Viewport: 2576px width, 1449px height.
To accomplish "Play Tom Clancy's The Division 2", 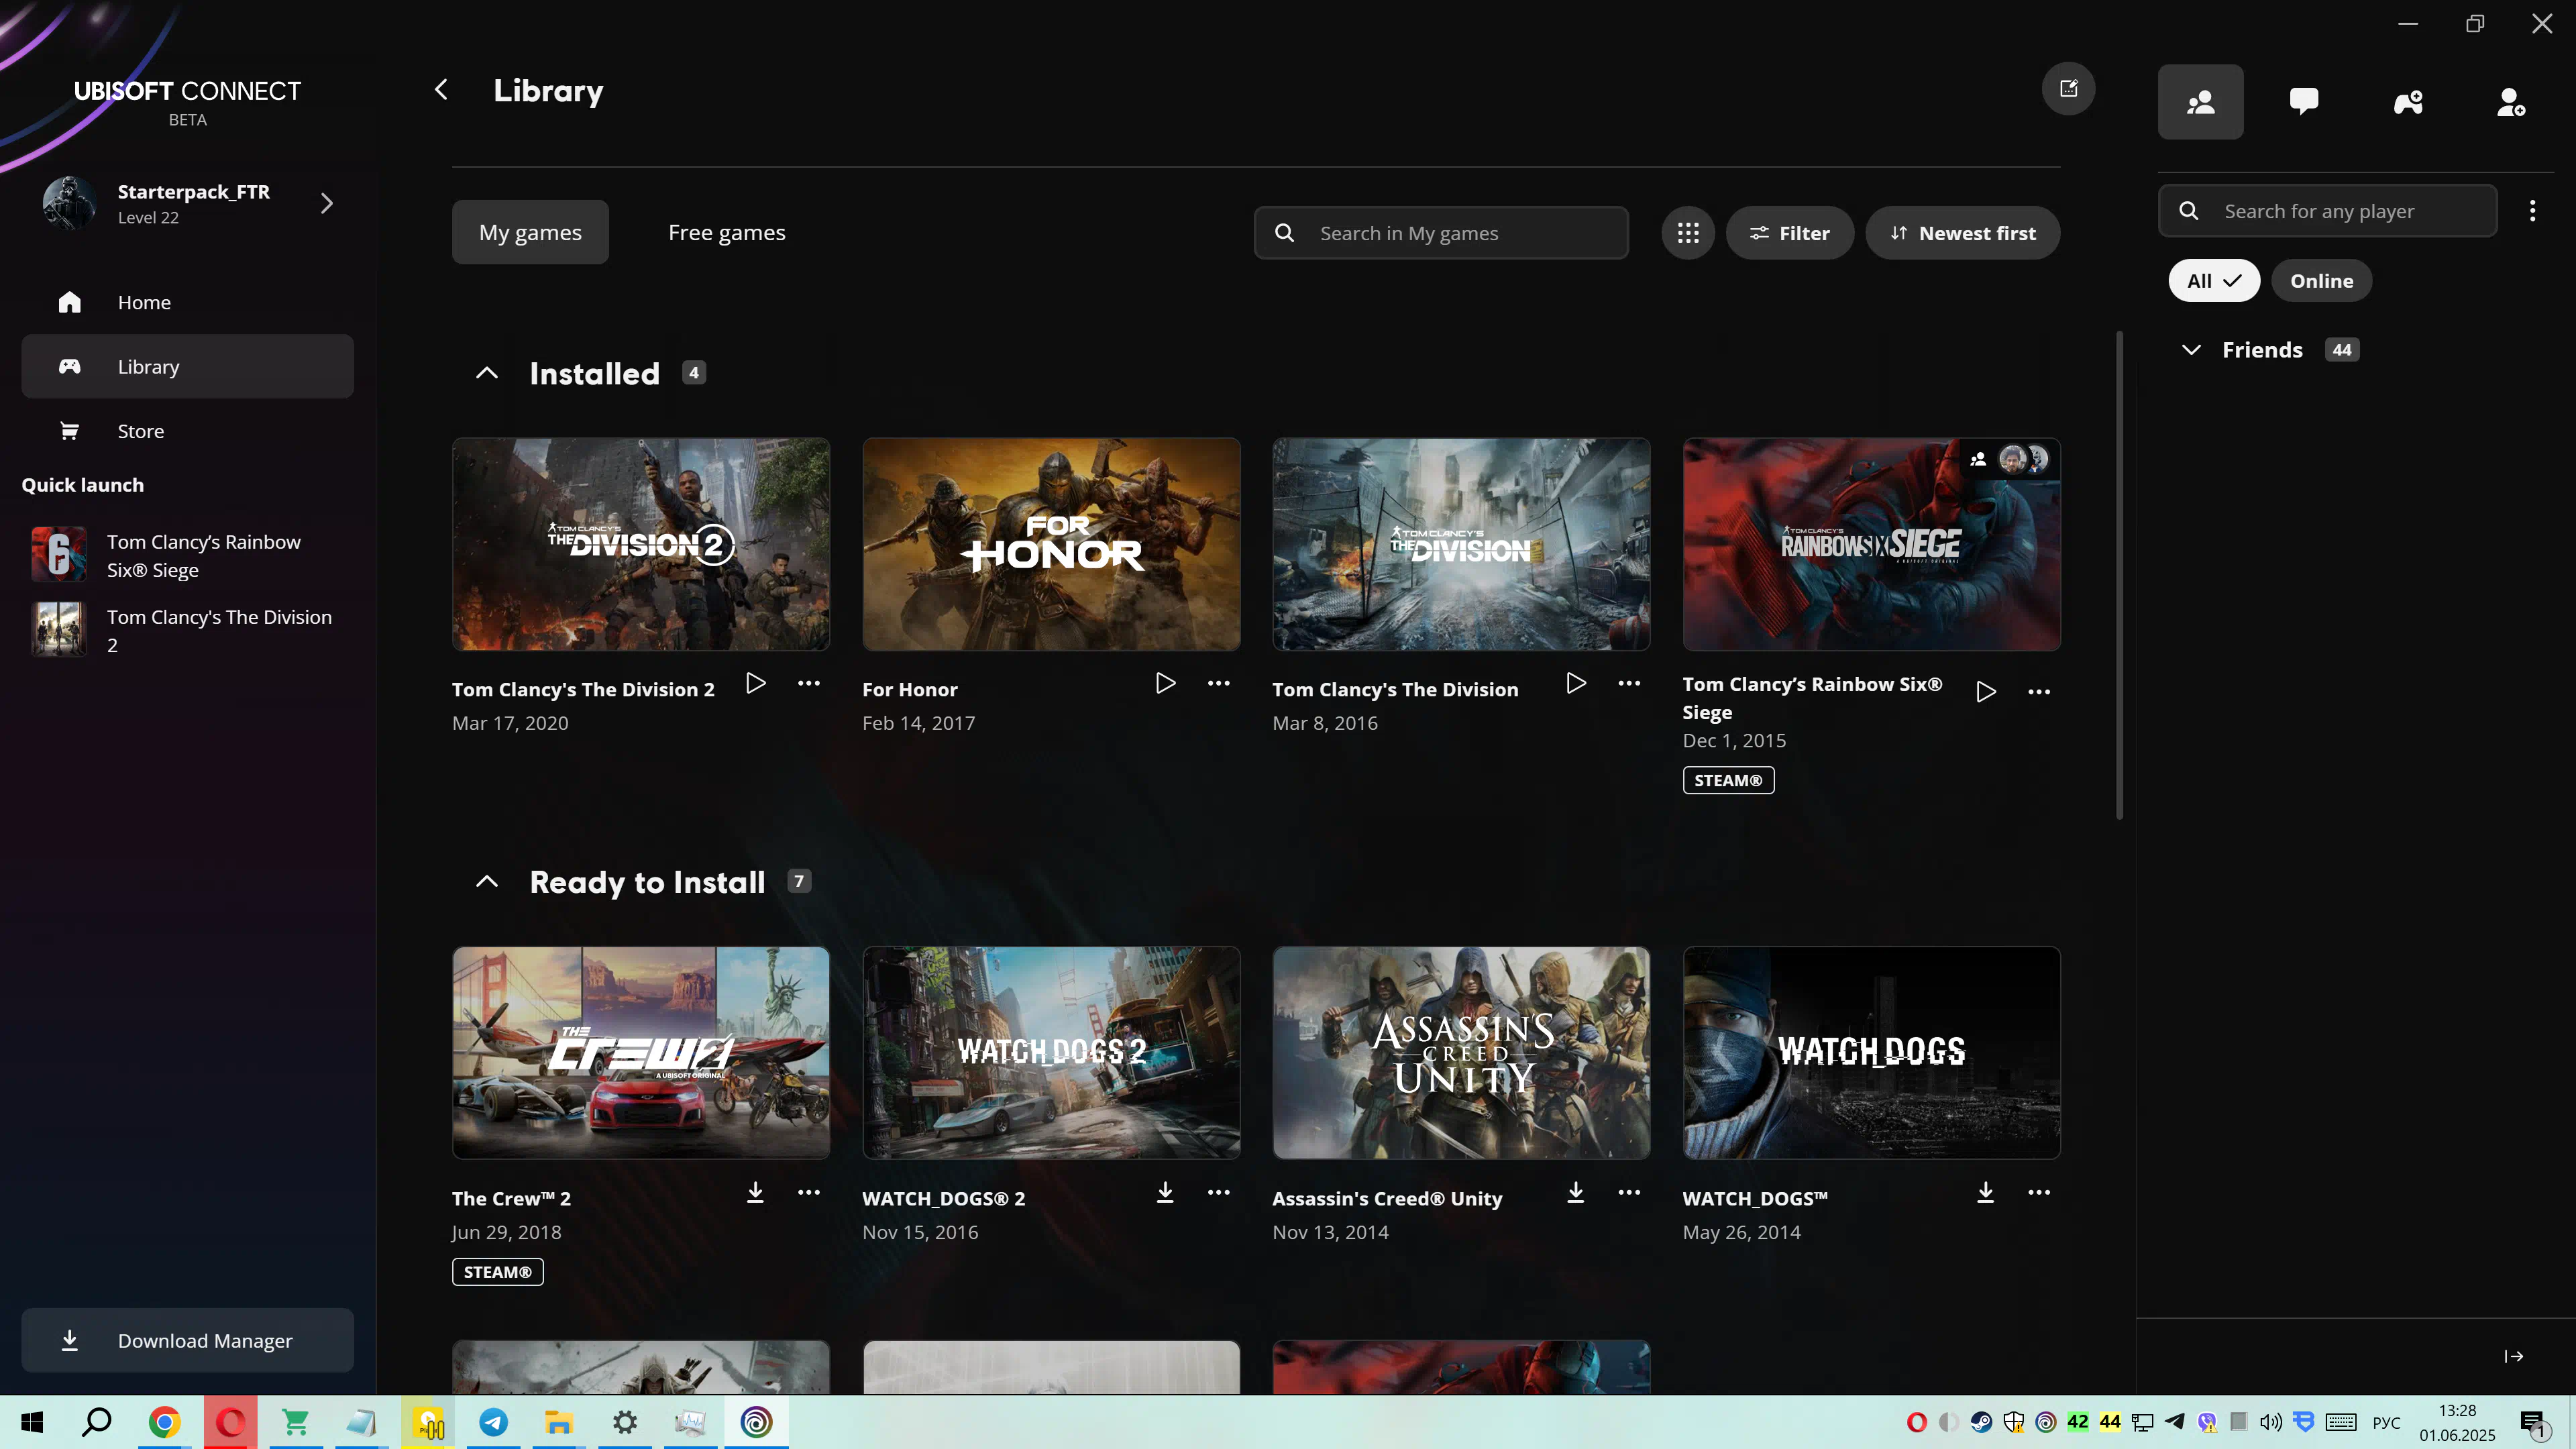I will pos(756,683).
